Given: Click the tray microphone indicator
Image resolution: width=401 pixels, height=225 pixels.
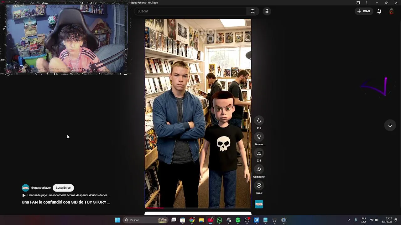Looking at the screenshot, I should [x=356, y=220].
